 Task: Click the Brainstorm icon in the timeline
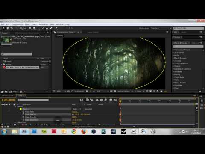pyautogui.click(x=111, y=100)
